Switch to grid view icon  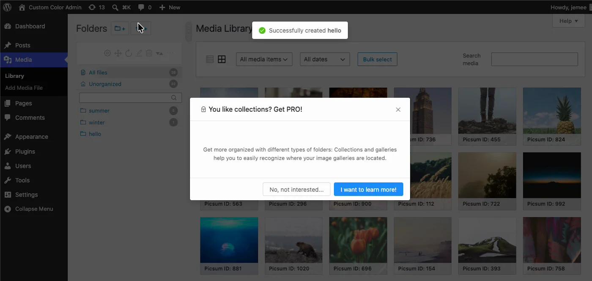[x=222, y=59]
